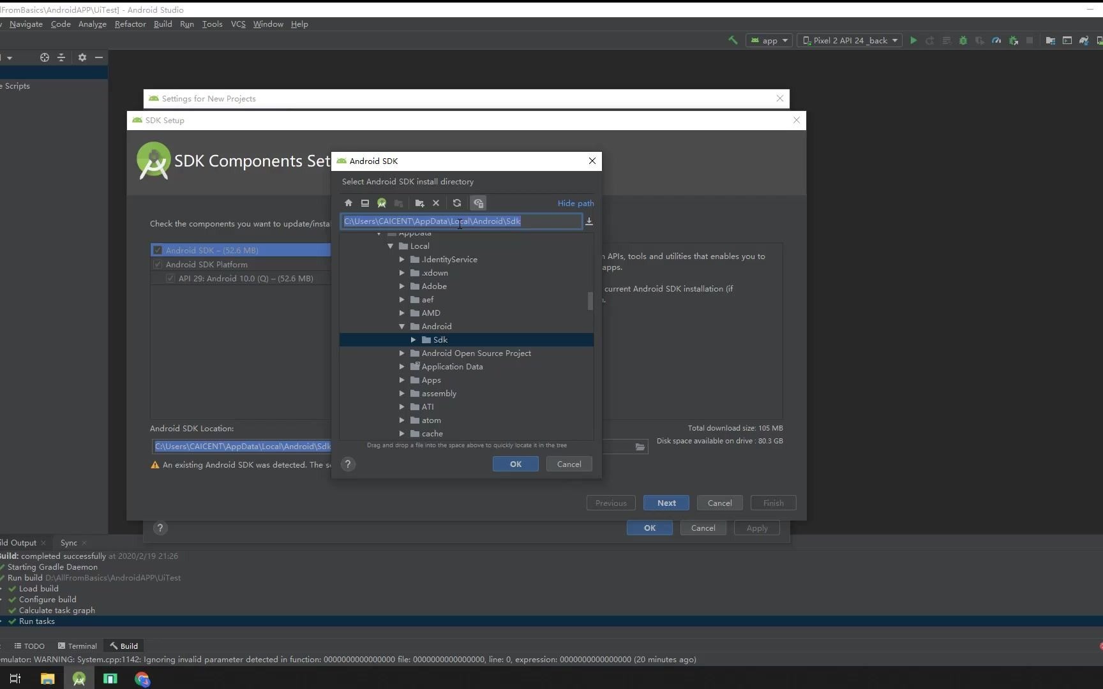Go to home directory in Android SDK dialog

tap(349, 203)
